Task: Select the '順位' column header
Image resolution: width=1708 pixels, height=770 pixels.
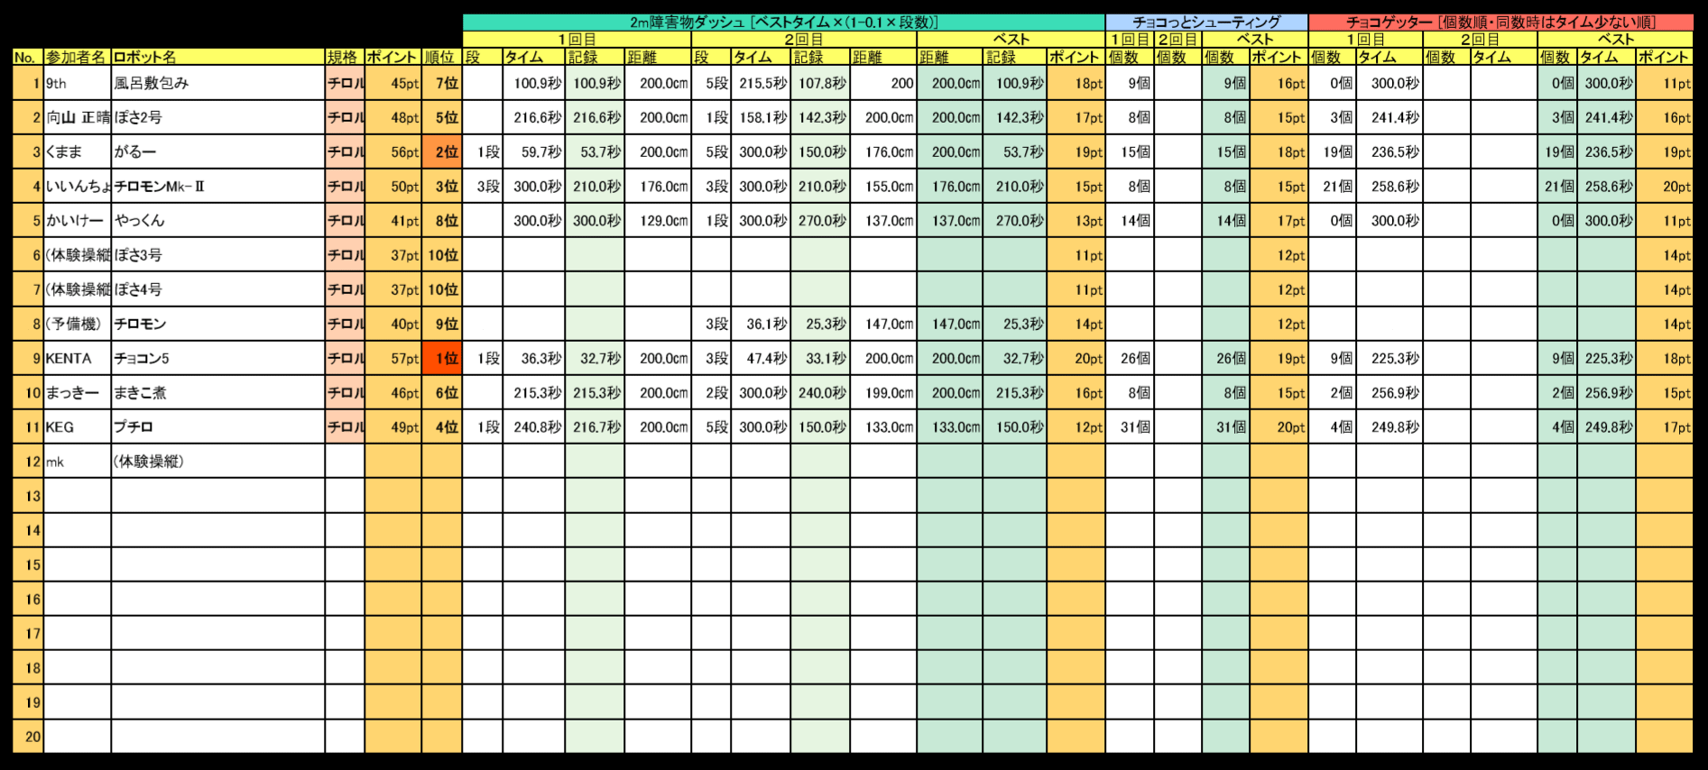Action: click(442, 57)
